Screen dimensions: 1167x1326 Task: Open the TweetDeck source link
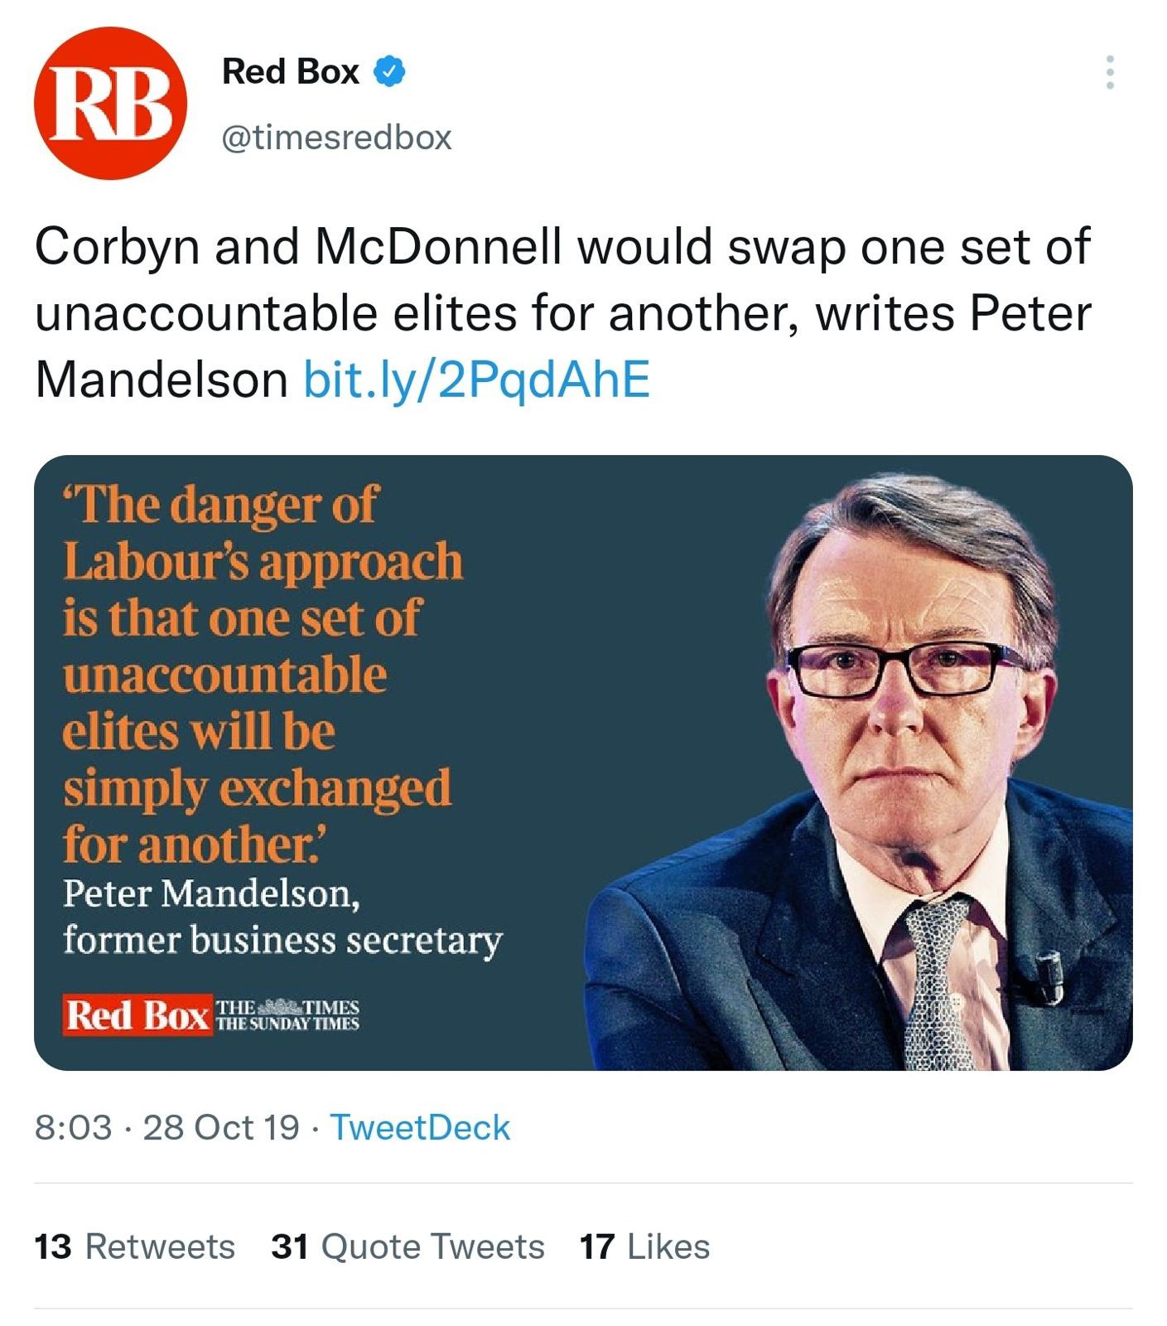(420, 1127)
